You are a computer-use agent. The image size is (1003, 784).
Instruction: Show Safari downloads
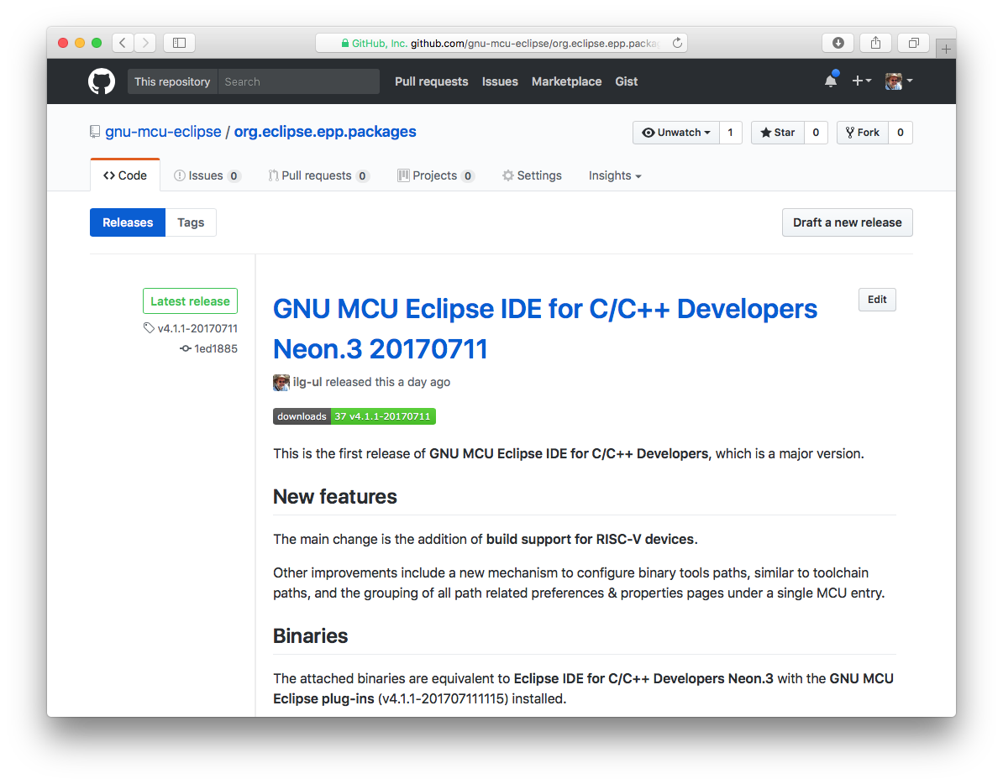coord(838,43)
